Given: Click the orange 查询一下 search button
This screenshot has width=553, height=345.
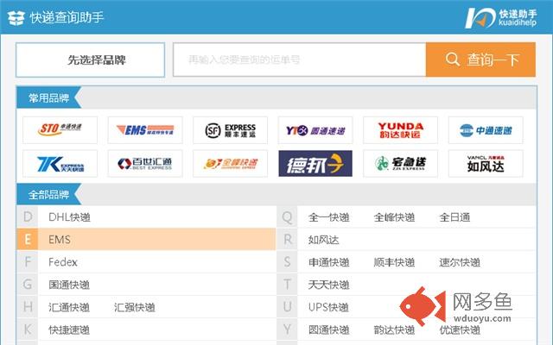Looking at the screenshot, I should click(x=480, y=60).
